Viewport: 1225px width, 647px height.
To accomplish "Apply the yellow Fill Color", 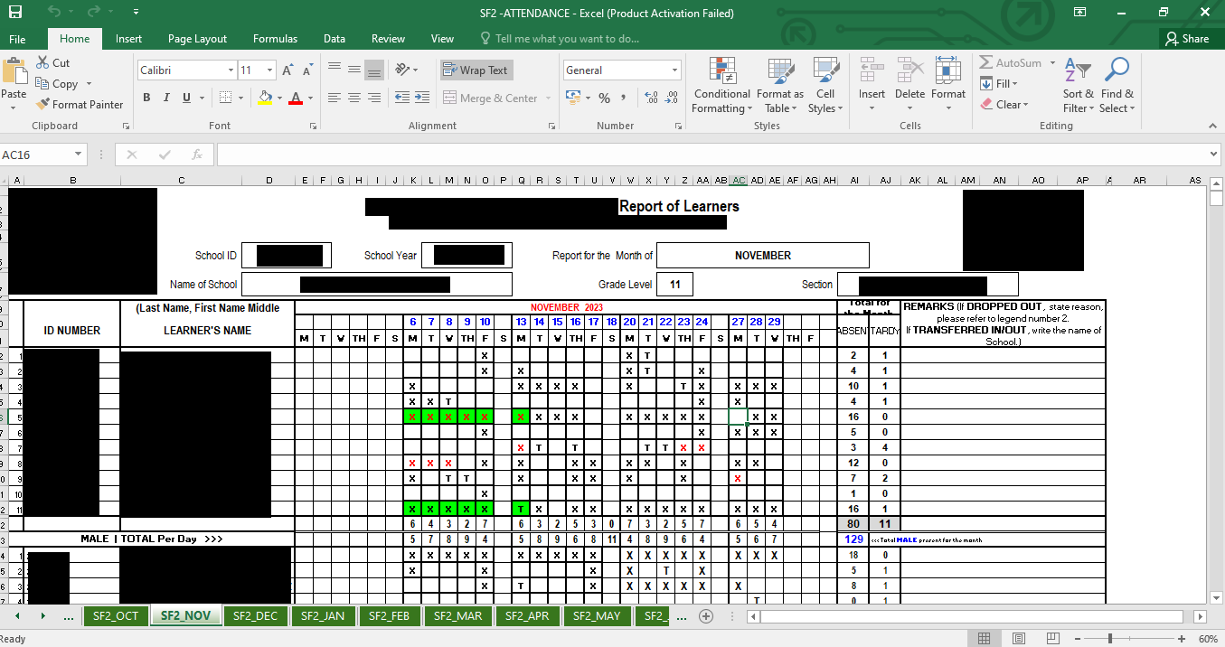I will coord(265,98).
